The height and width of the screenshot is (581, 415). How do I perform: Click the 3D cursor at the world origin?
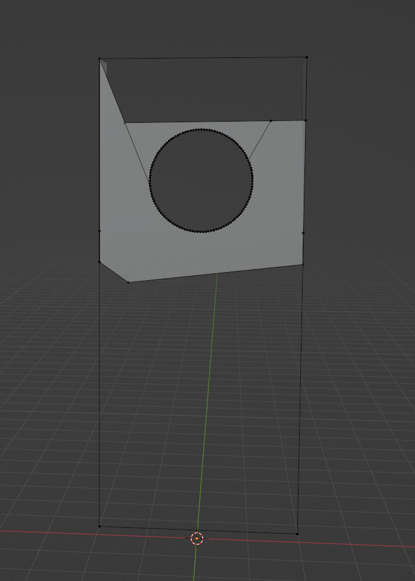click(197, 538)
